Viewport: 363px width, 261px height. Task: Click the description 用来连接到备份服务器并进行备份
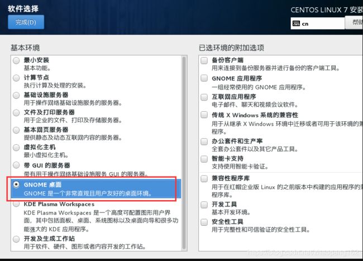point(276,68)
